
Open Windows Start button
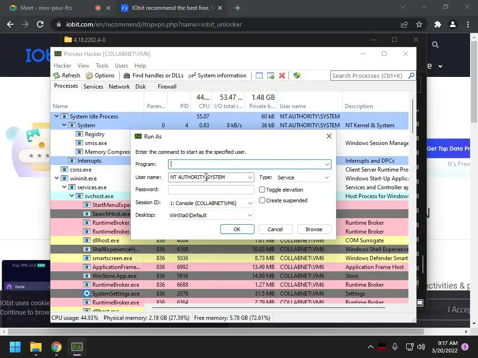(x=15, y=347)
